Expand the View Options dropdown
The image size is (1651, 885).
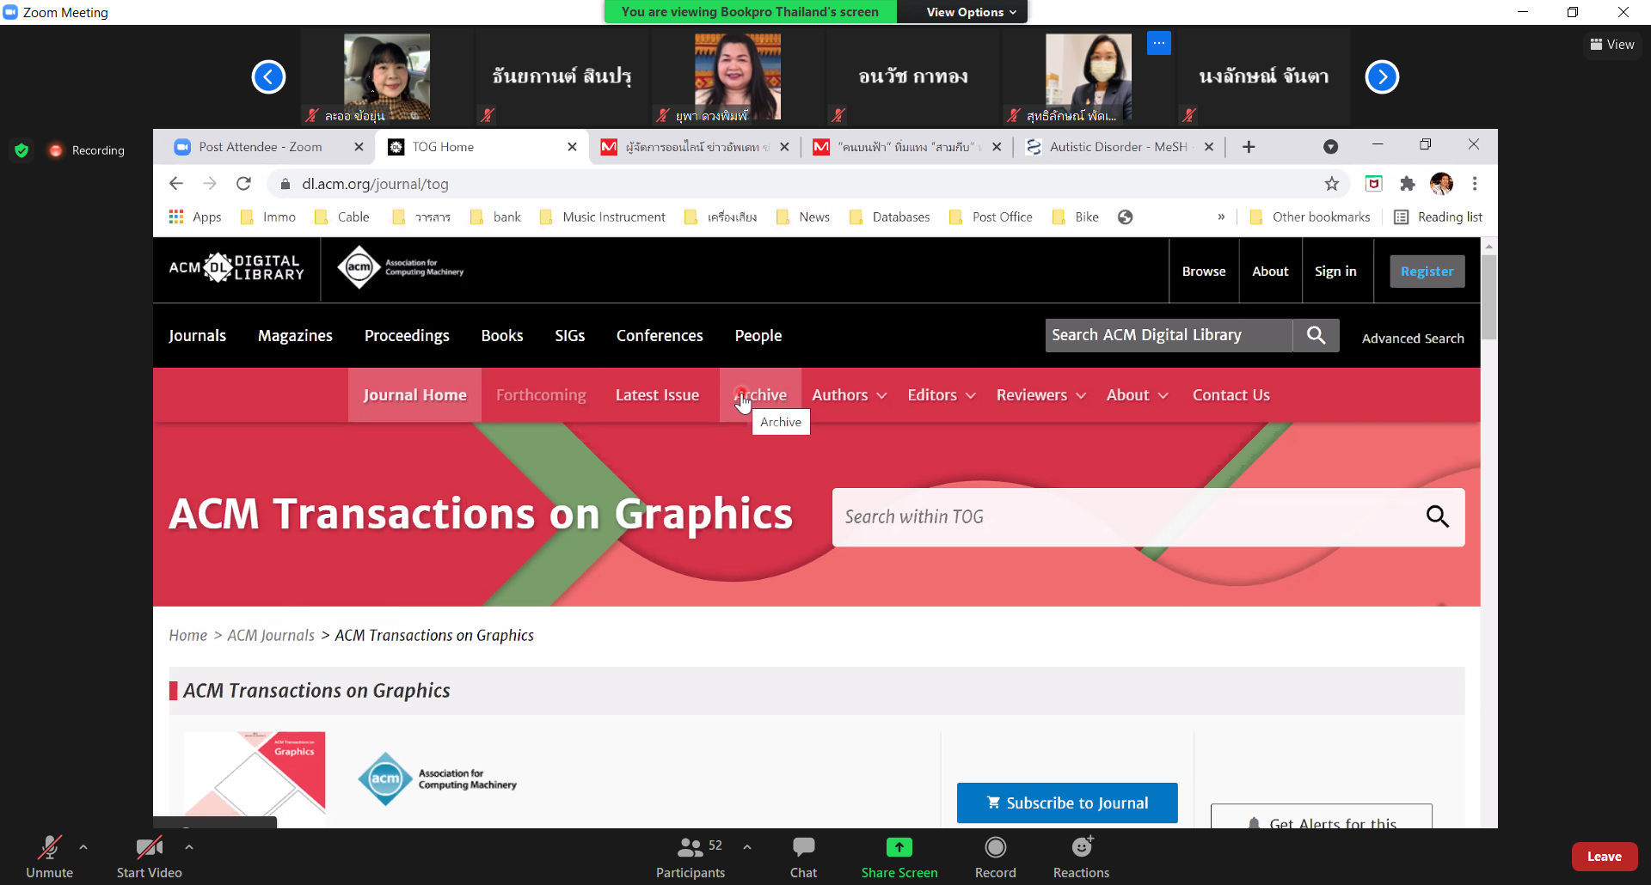pyautogui.click(x=971, y=12)
